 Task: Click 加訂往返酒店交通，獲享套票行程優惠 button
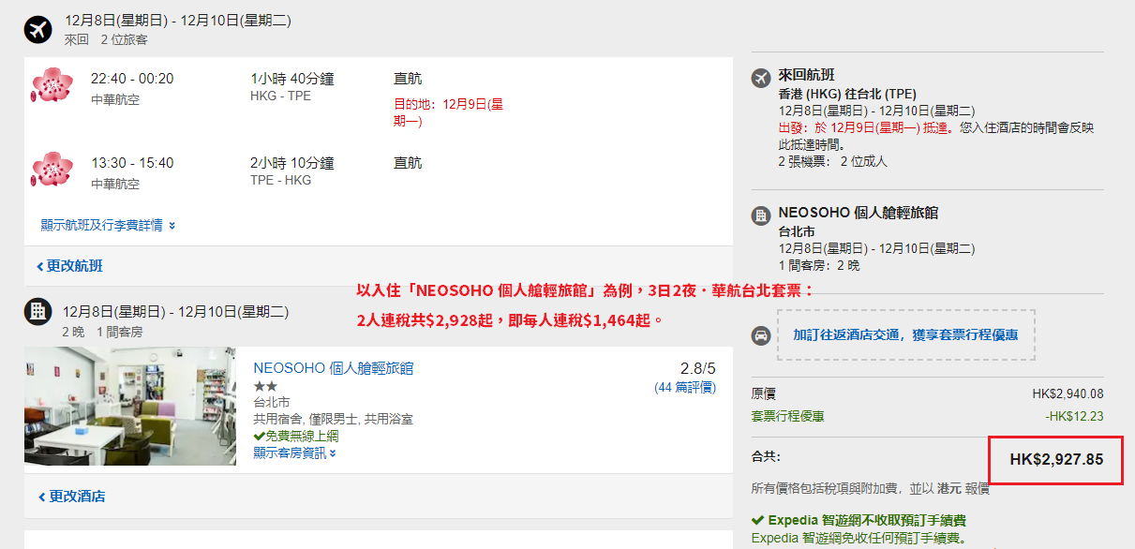point(905,334)
